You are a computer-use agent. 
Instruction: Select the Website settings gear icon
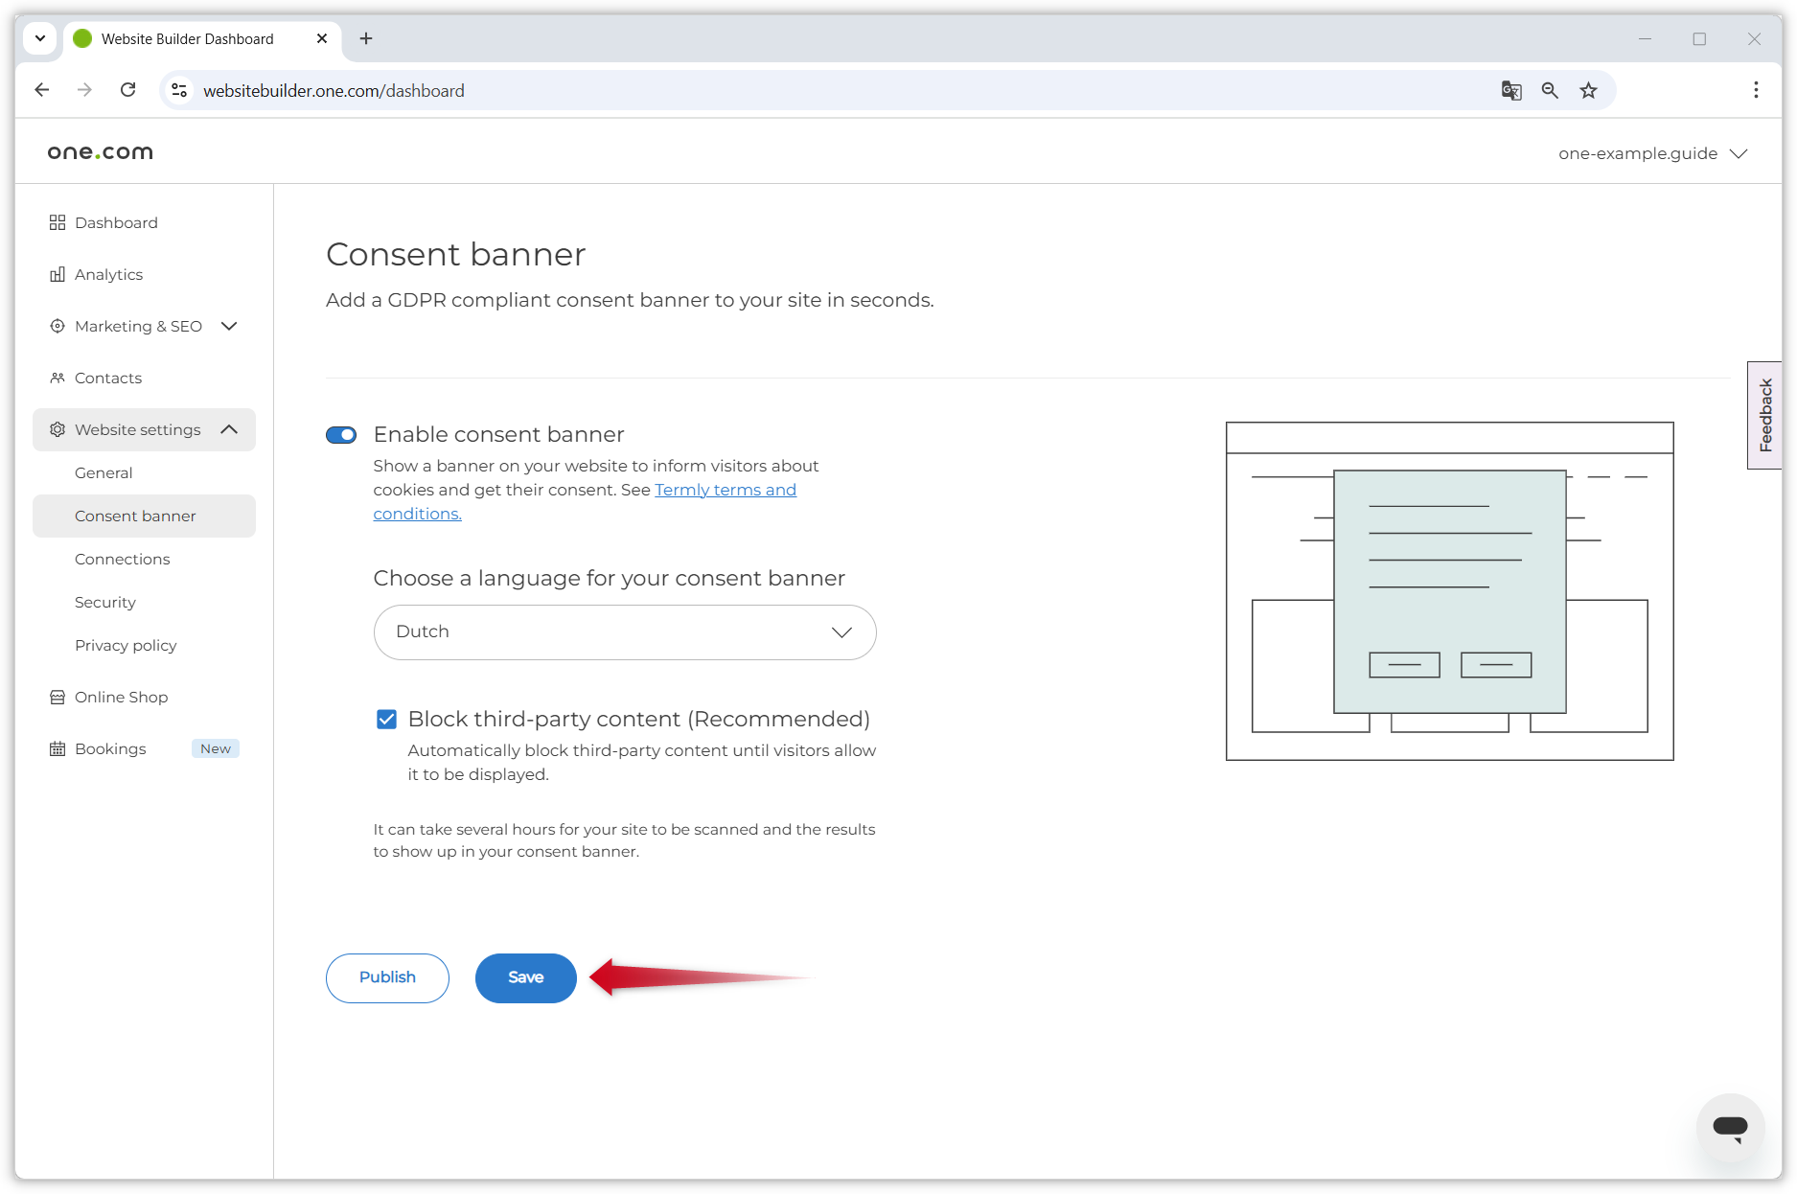[57, 429]
